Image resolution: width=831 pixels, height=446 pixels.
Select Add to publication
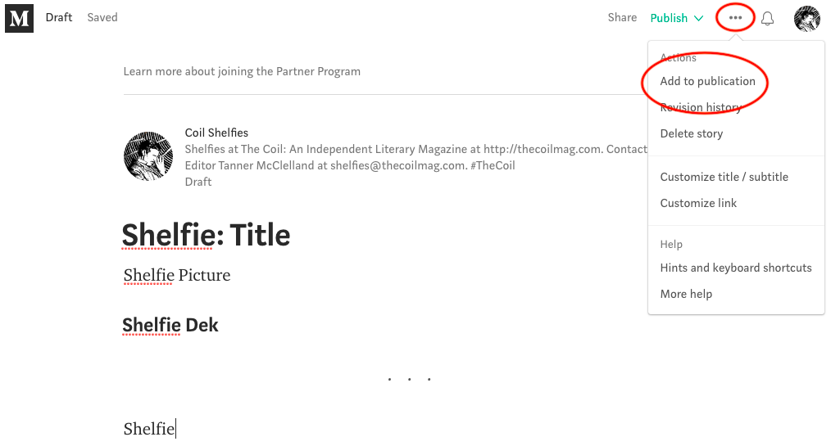(707, 81)
